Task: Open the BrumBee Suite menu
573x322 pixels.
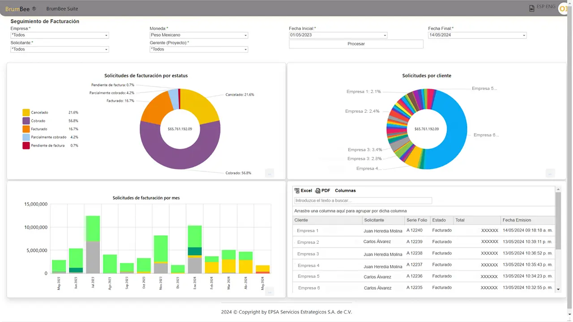Action: pos(62,9)
